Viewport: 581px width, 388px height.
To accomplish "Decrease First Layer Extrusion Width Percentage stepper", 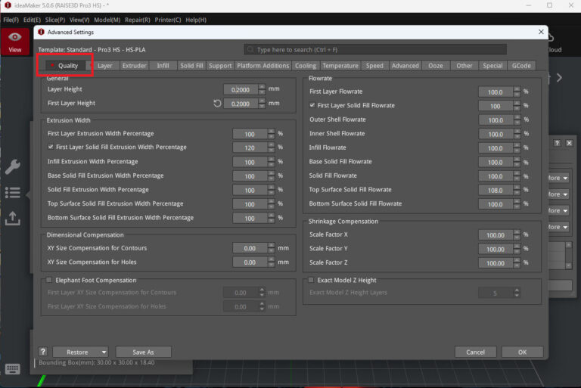I will pyautogui.click(x=272, y=136).
